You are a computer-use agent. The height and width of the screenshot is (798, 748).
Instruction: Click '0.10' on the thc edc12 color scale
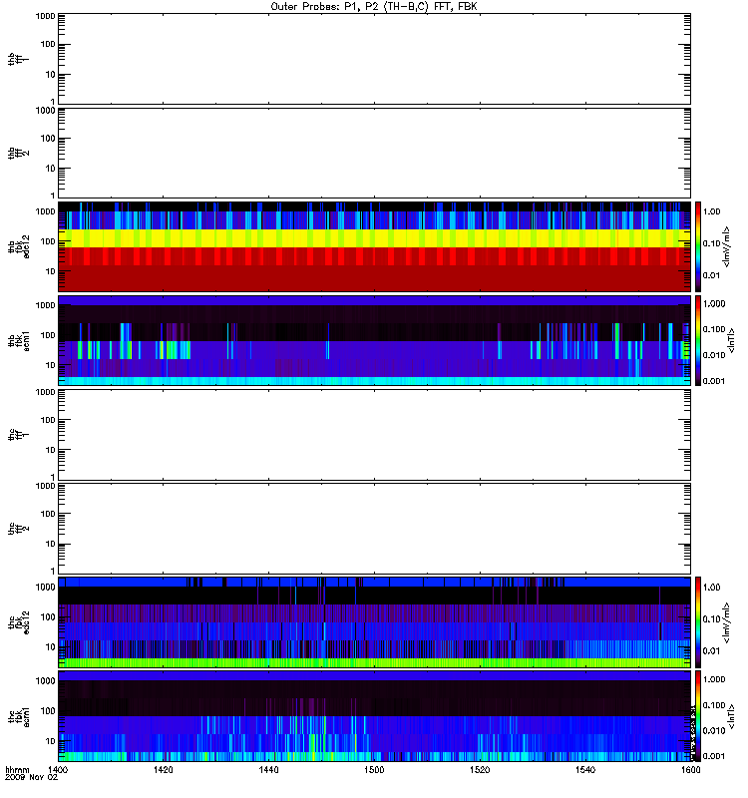point(711,618)
